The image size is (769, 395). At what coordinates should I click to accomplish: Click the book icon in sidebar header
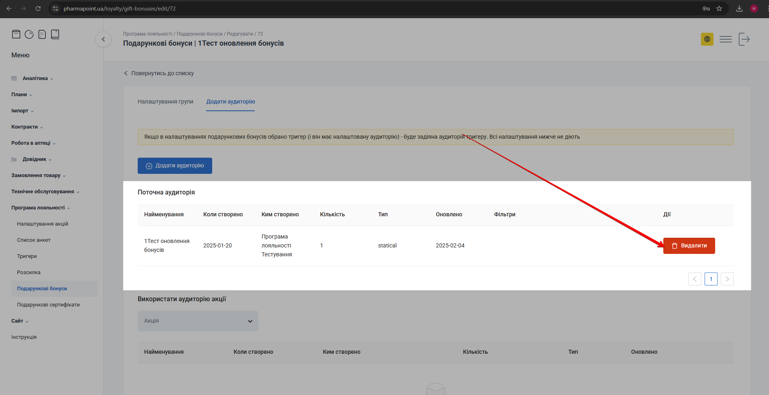point(55,34)
